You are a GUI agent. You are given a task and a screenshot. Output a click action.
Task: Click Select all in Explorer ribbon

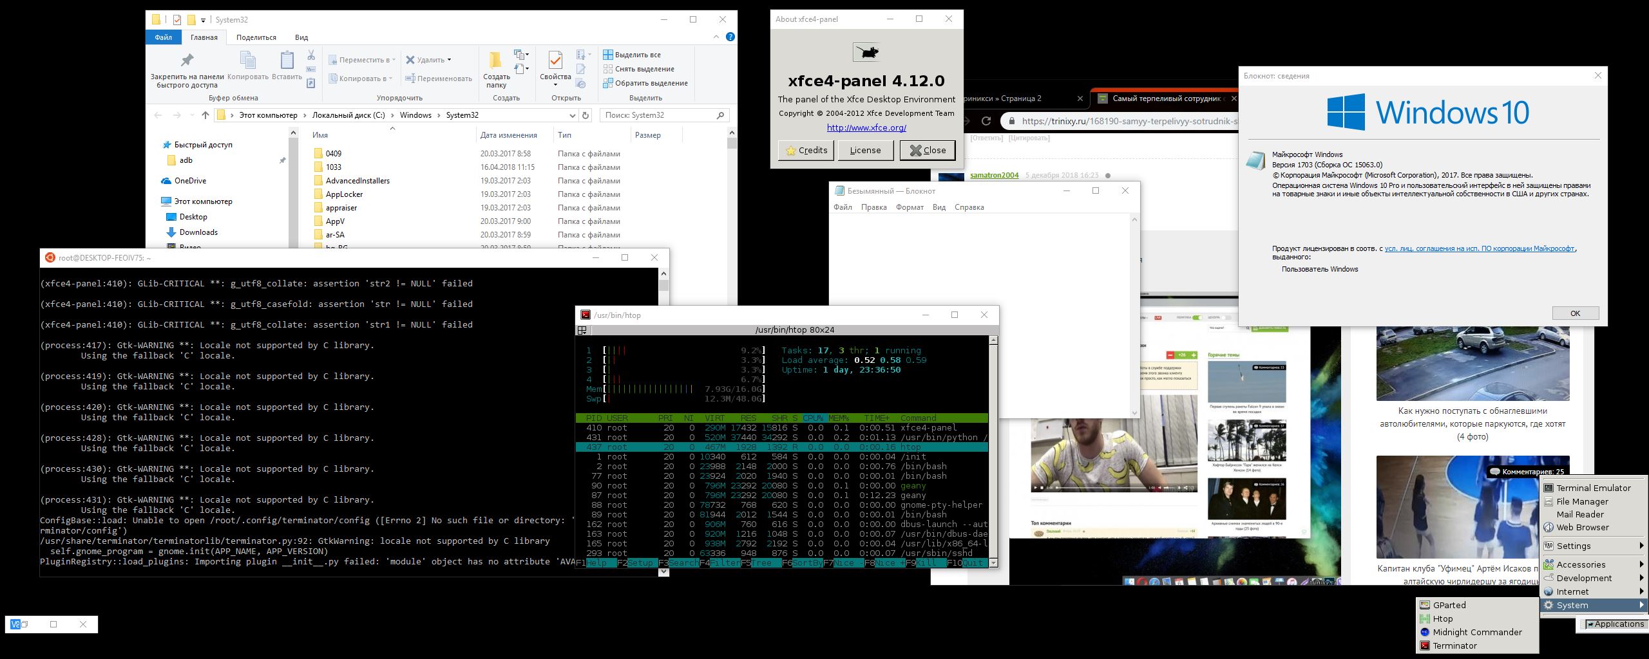pyautogui.click(x=632, y=55)
